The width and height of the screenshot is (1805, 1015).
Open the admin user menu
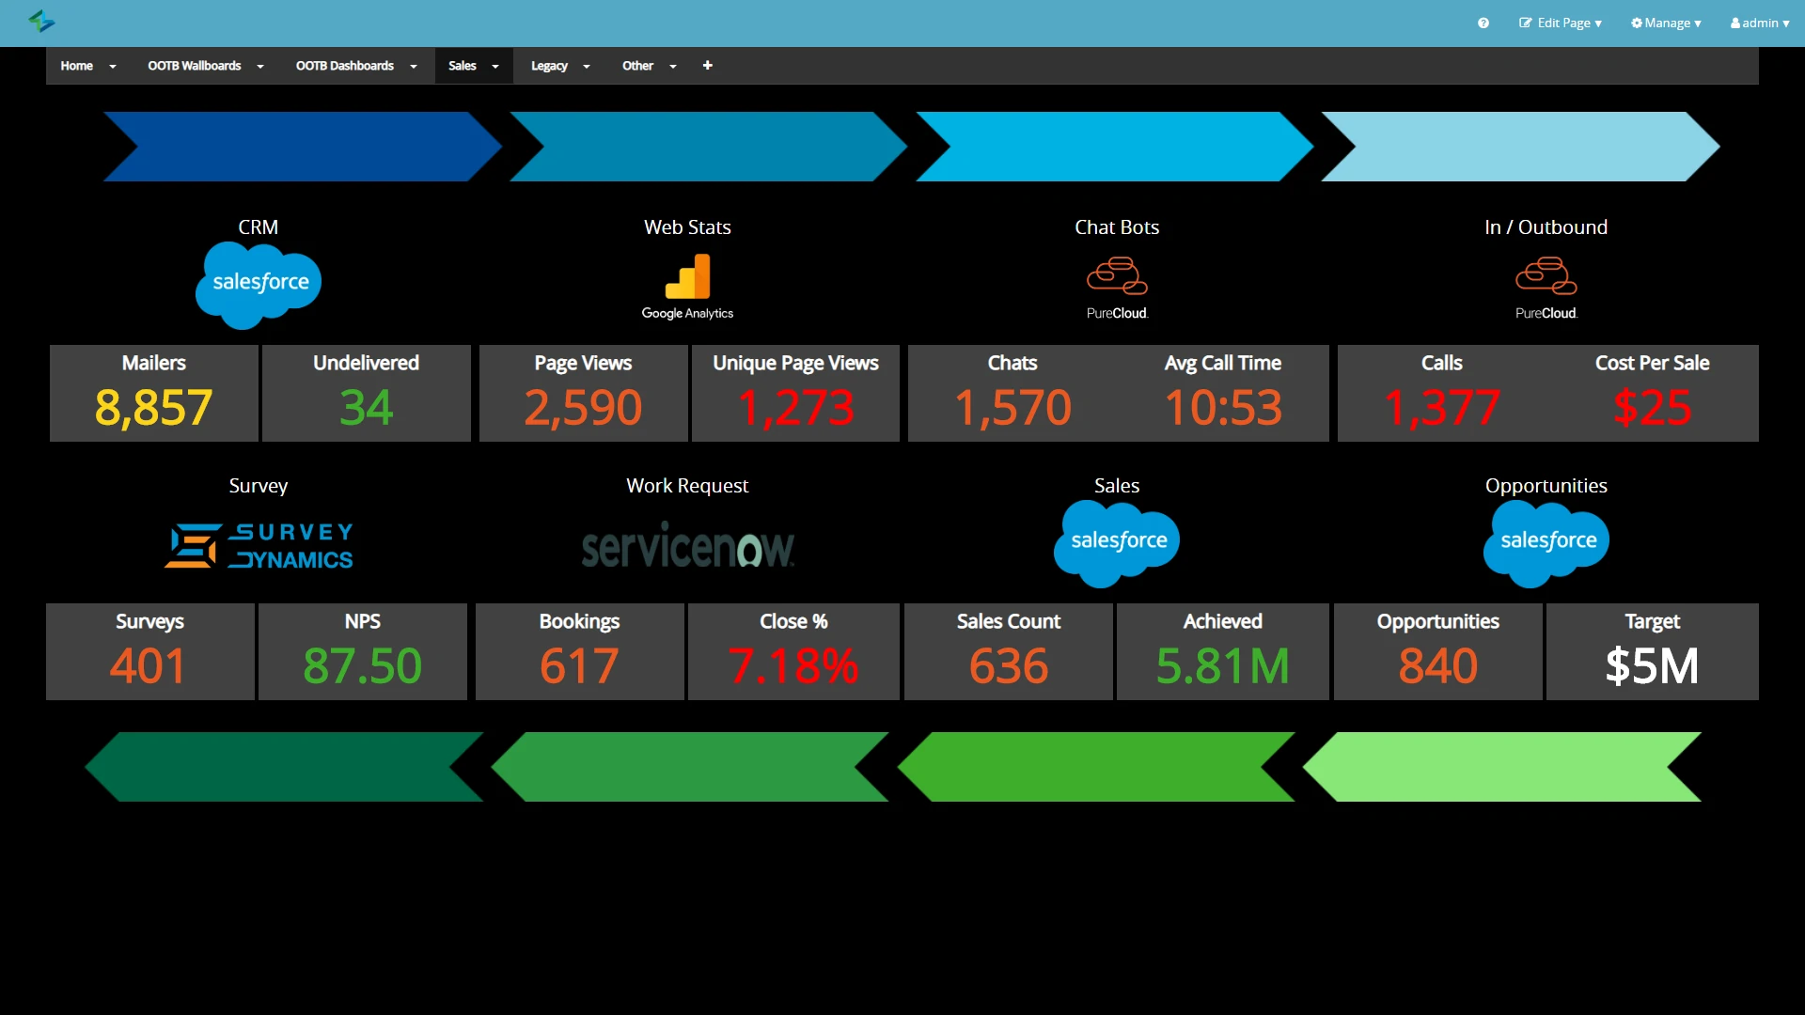click(x=1760, y=23)
